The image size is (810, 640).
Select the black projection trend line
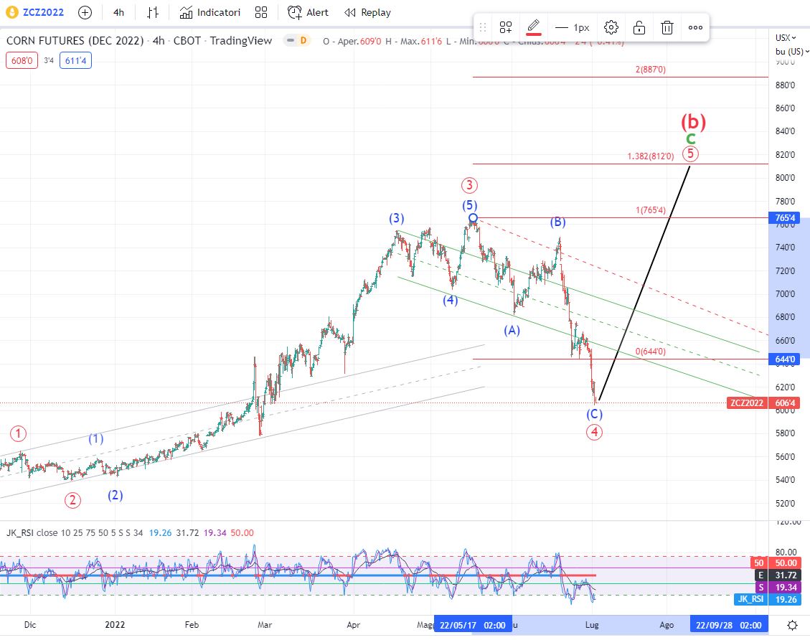pos(644,284)
